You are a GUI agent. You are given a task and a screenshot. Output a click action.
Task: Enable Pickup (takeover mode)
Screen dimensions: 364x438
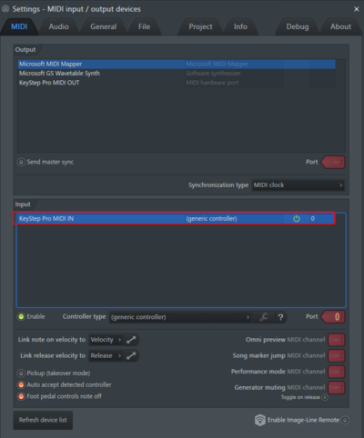[x=21, y=373]
